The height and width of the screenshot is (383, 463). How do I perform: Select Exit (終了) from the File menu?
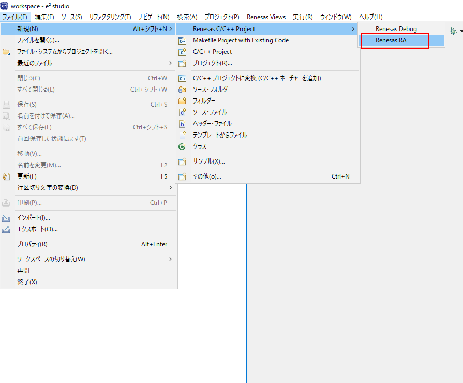point(27,282)
